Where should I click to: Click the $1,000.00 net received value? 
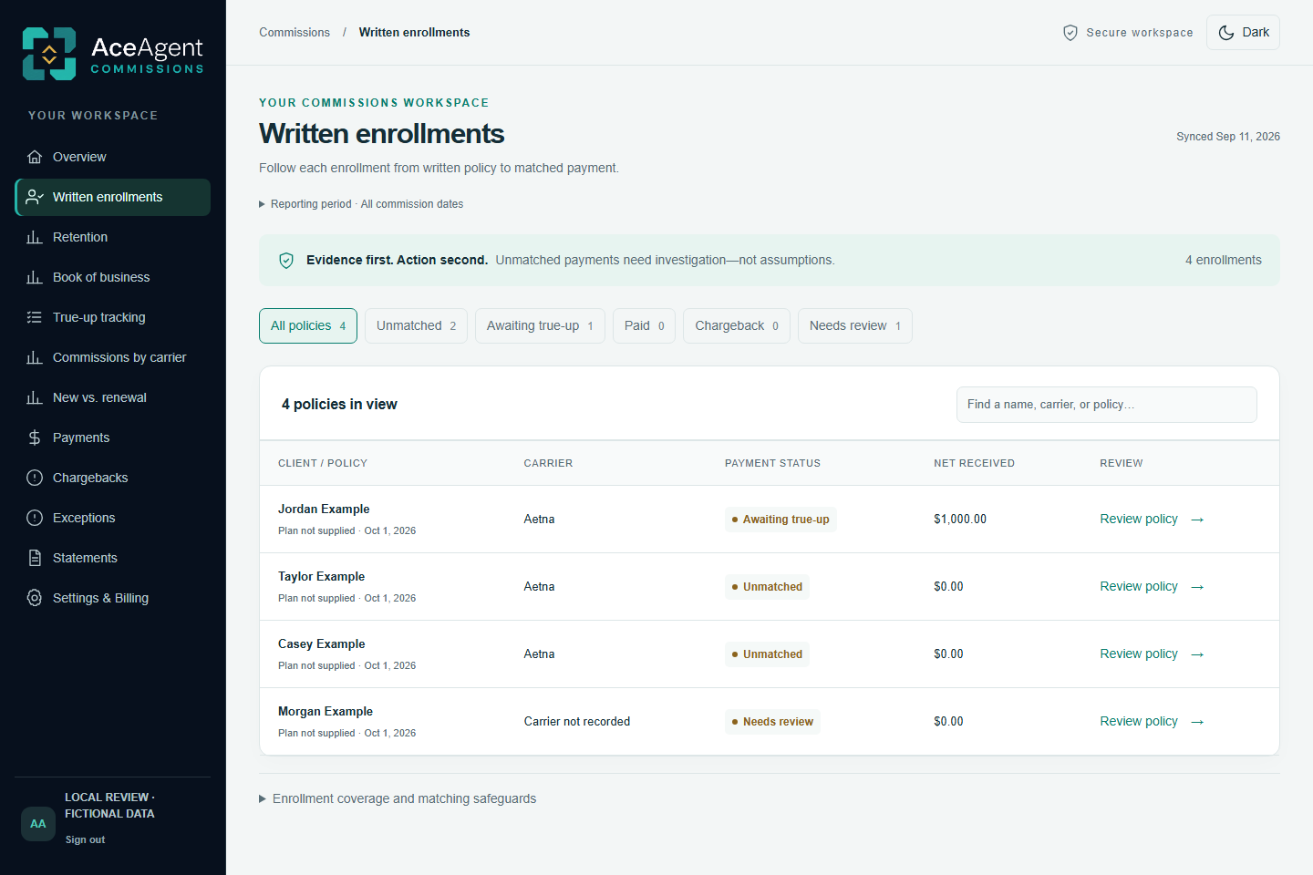(x=960, y=520)
